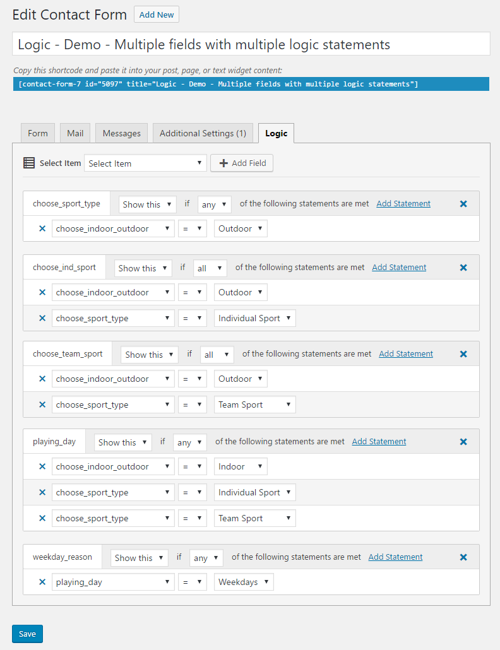
Task: Open the Additional Settings tab
Action: [x=203, y=133]
